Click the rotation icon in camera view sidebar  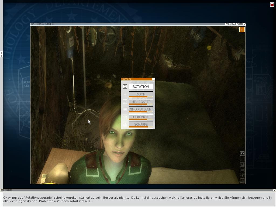tap(242, 154)
